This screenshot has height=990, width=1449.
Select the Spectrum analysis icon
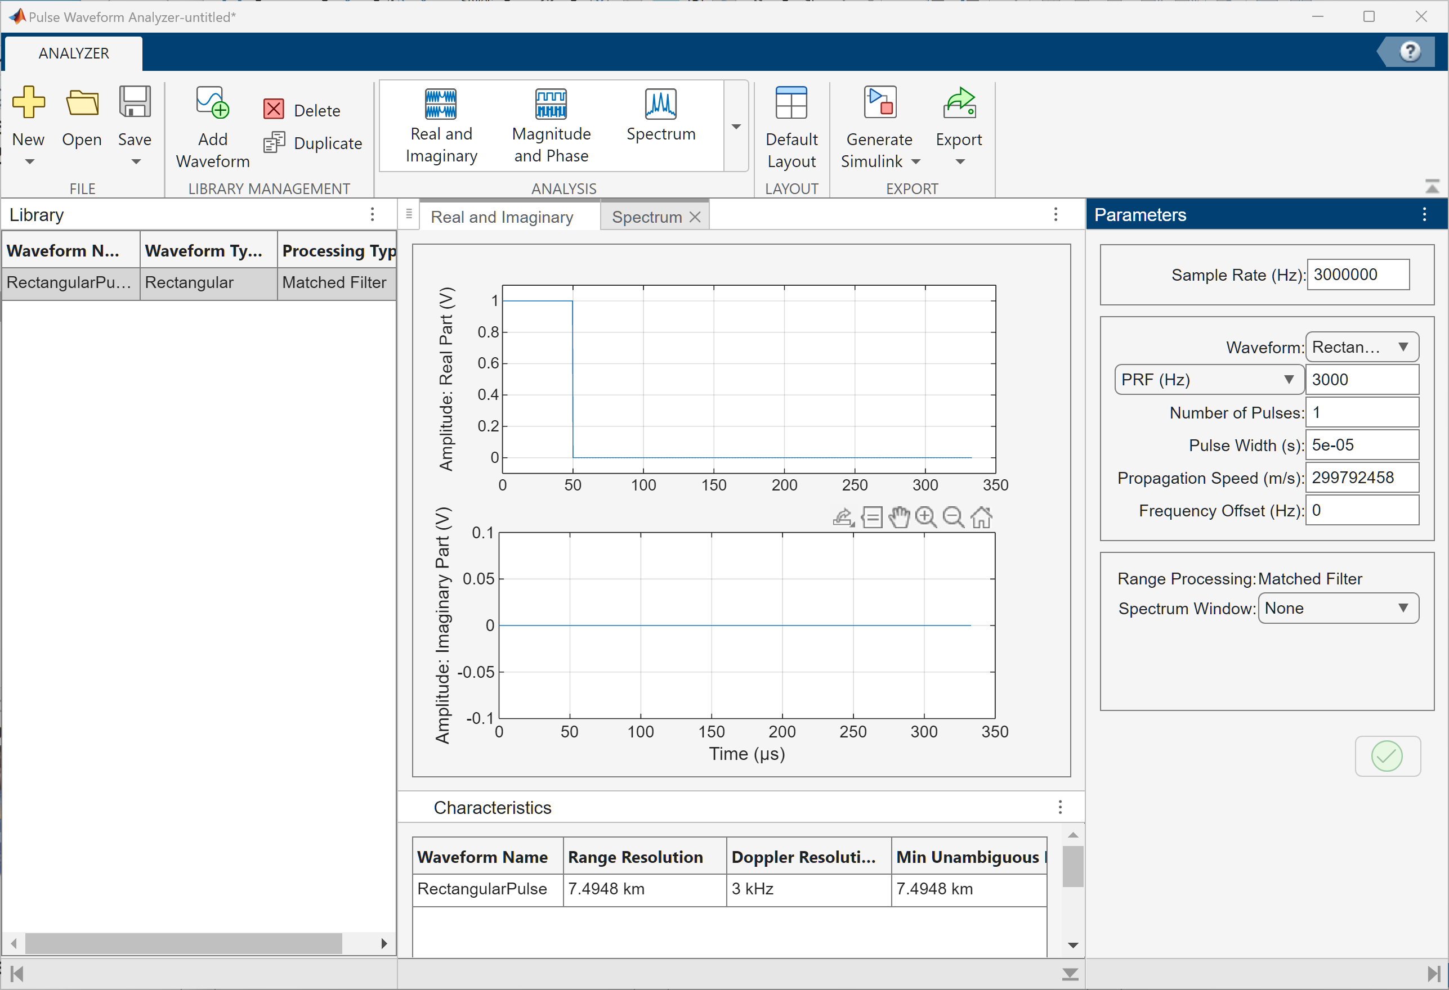tap(660, 105)
